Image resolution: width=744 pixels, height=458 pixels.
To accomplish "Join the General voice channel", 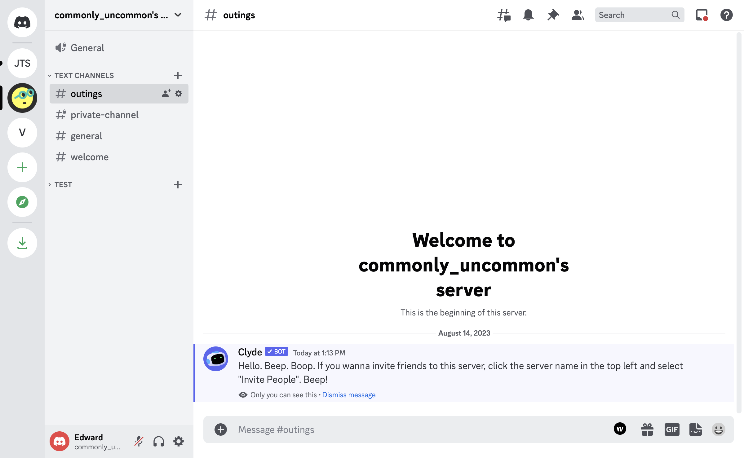I will click(x=119, y=48).
